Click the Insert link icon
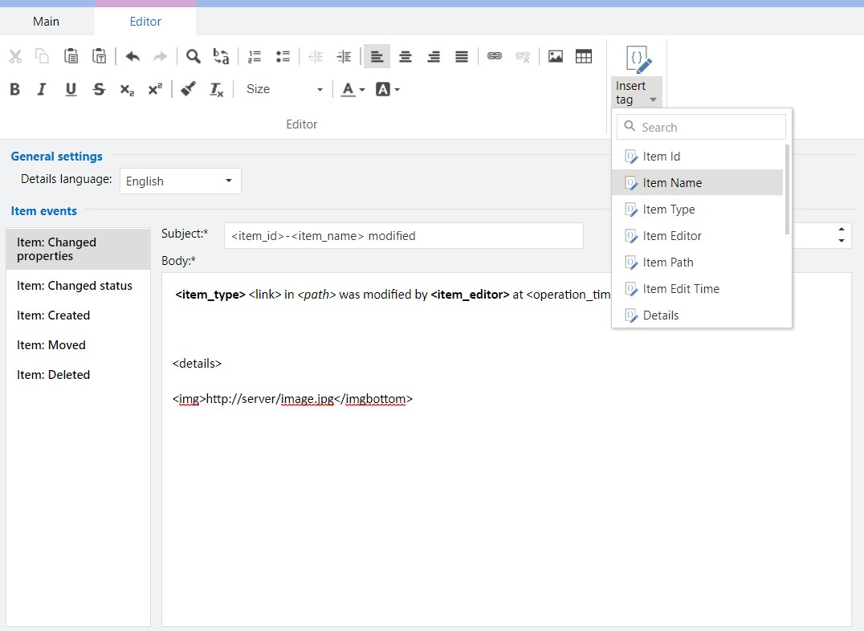The width and height of the screenshot is (864, 631). click(x=495, y=56)
